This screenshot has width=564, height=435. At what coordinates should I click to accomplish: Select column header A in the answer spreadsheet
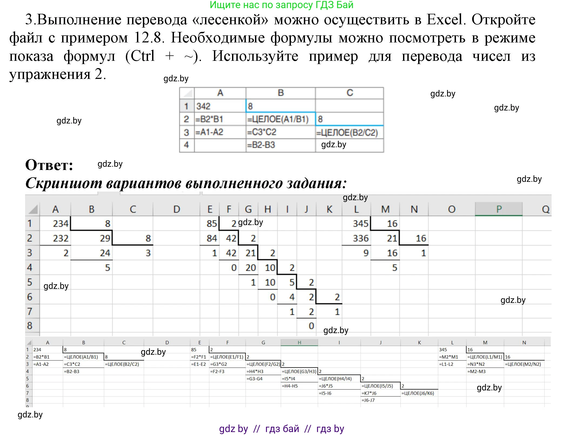pos(55,209)
